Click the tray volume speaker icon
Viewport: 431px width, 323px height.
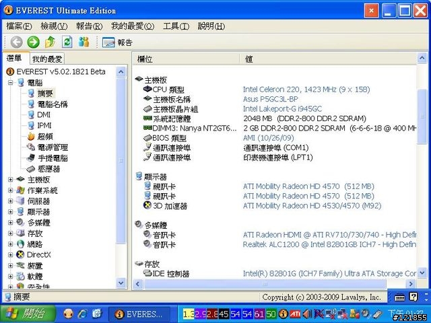pyautogui.click(x=307, y=314)
